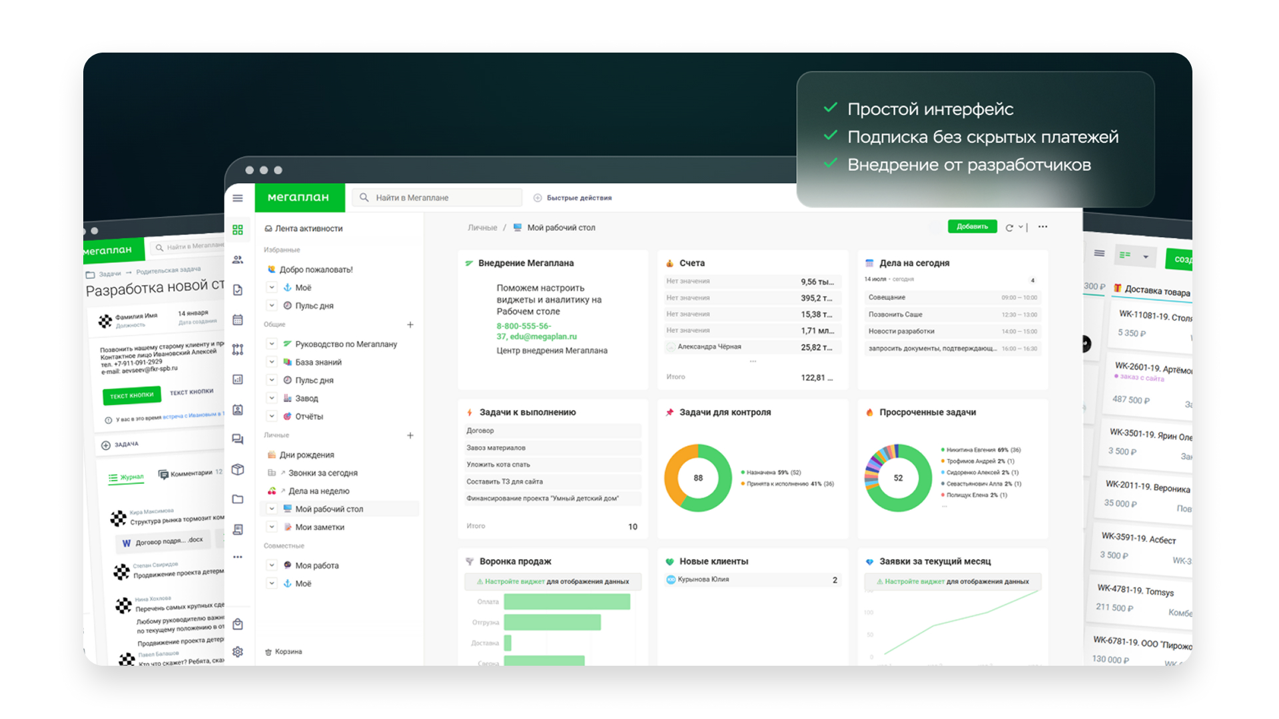This screenshot has width=1279, height=719.
Task: Select Дни рождения in the Личные section
Action: click(x=306, y=455)
